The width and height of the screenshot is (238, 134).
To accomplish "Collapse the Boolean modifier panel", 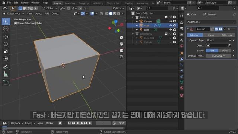I will point(188,29).
